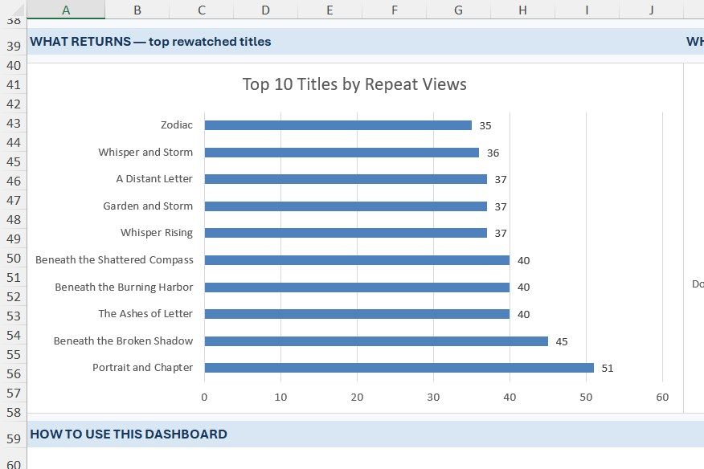Image resolution: width=704 pixels, height=469 pixels.
Task: Click the 'Whisper Rising' category label
Action: click(x=157, y=232)
